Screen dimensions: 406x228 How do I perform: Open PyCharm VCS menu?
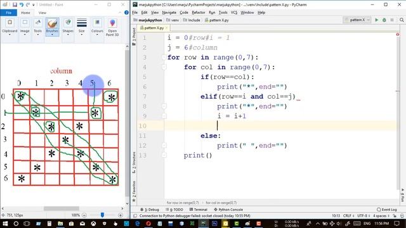(234, 13)
